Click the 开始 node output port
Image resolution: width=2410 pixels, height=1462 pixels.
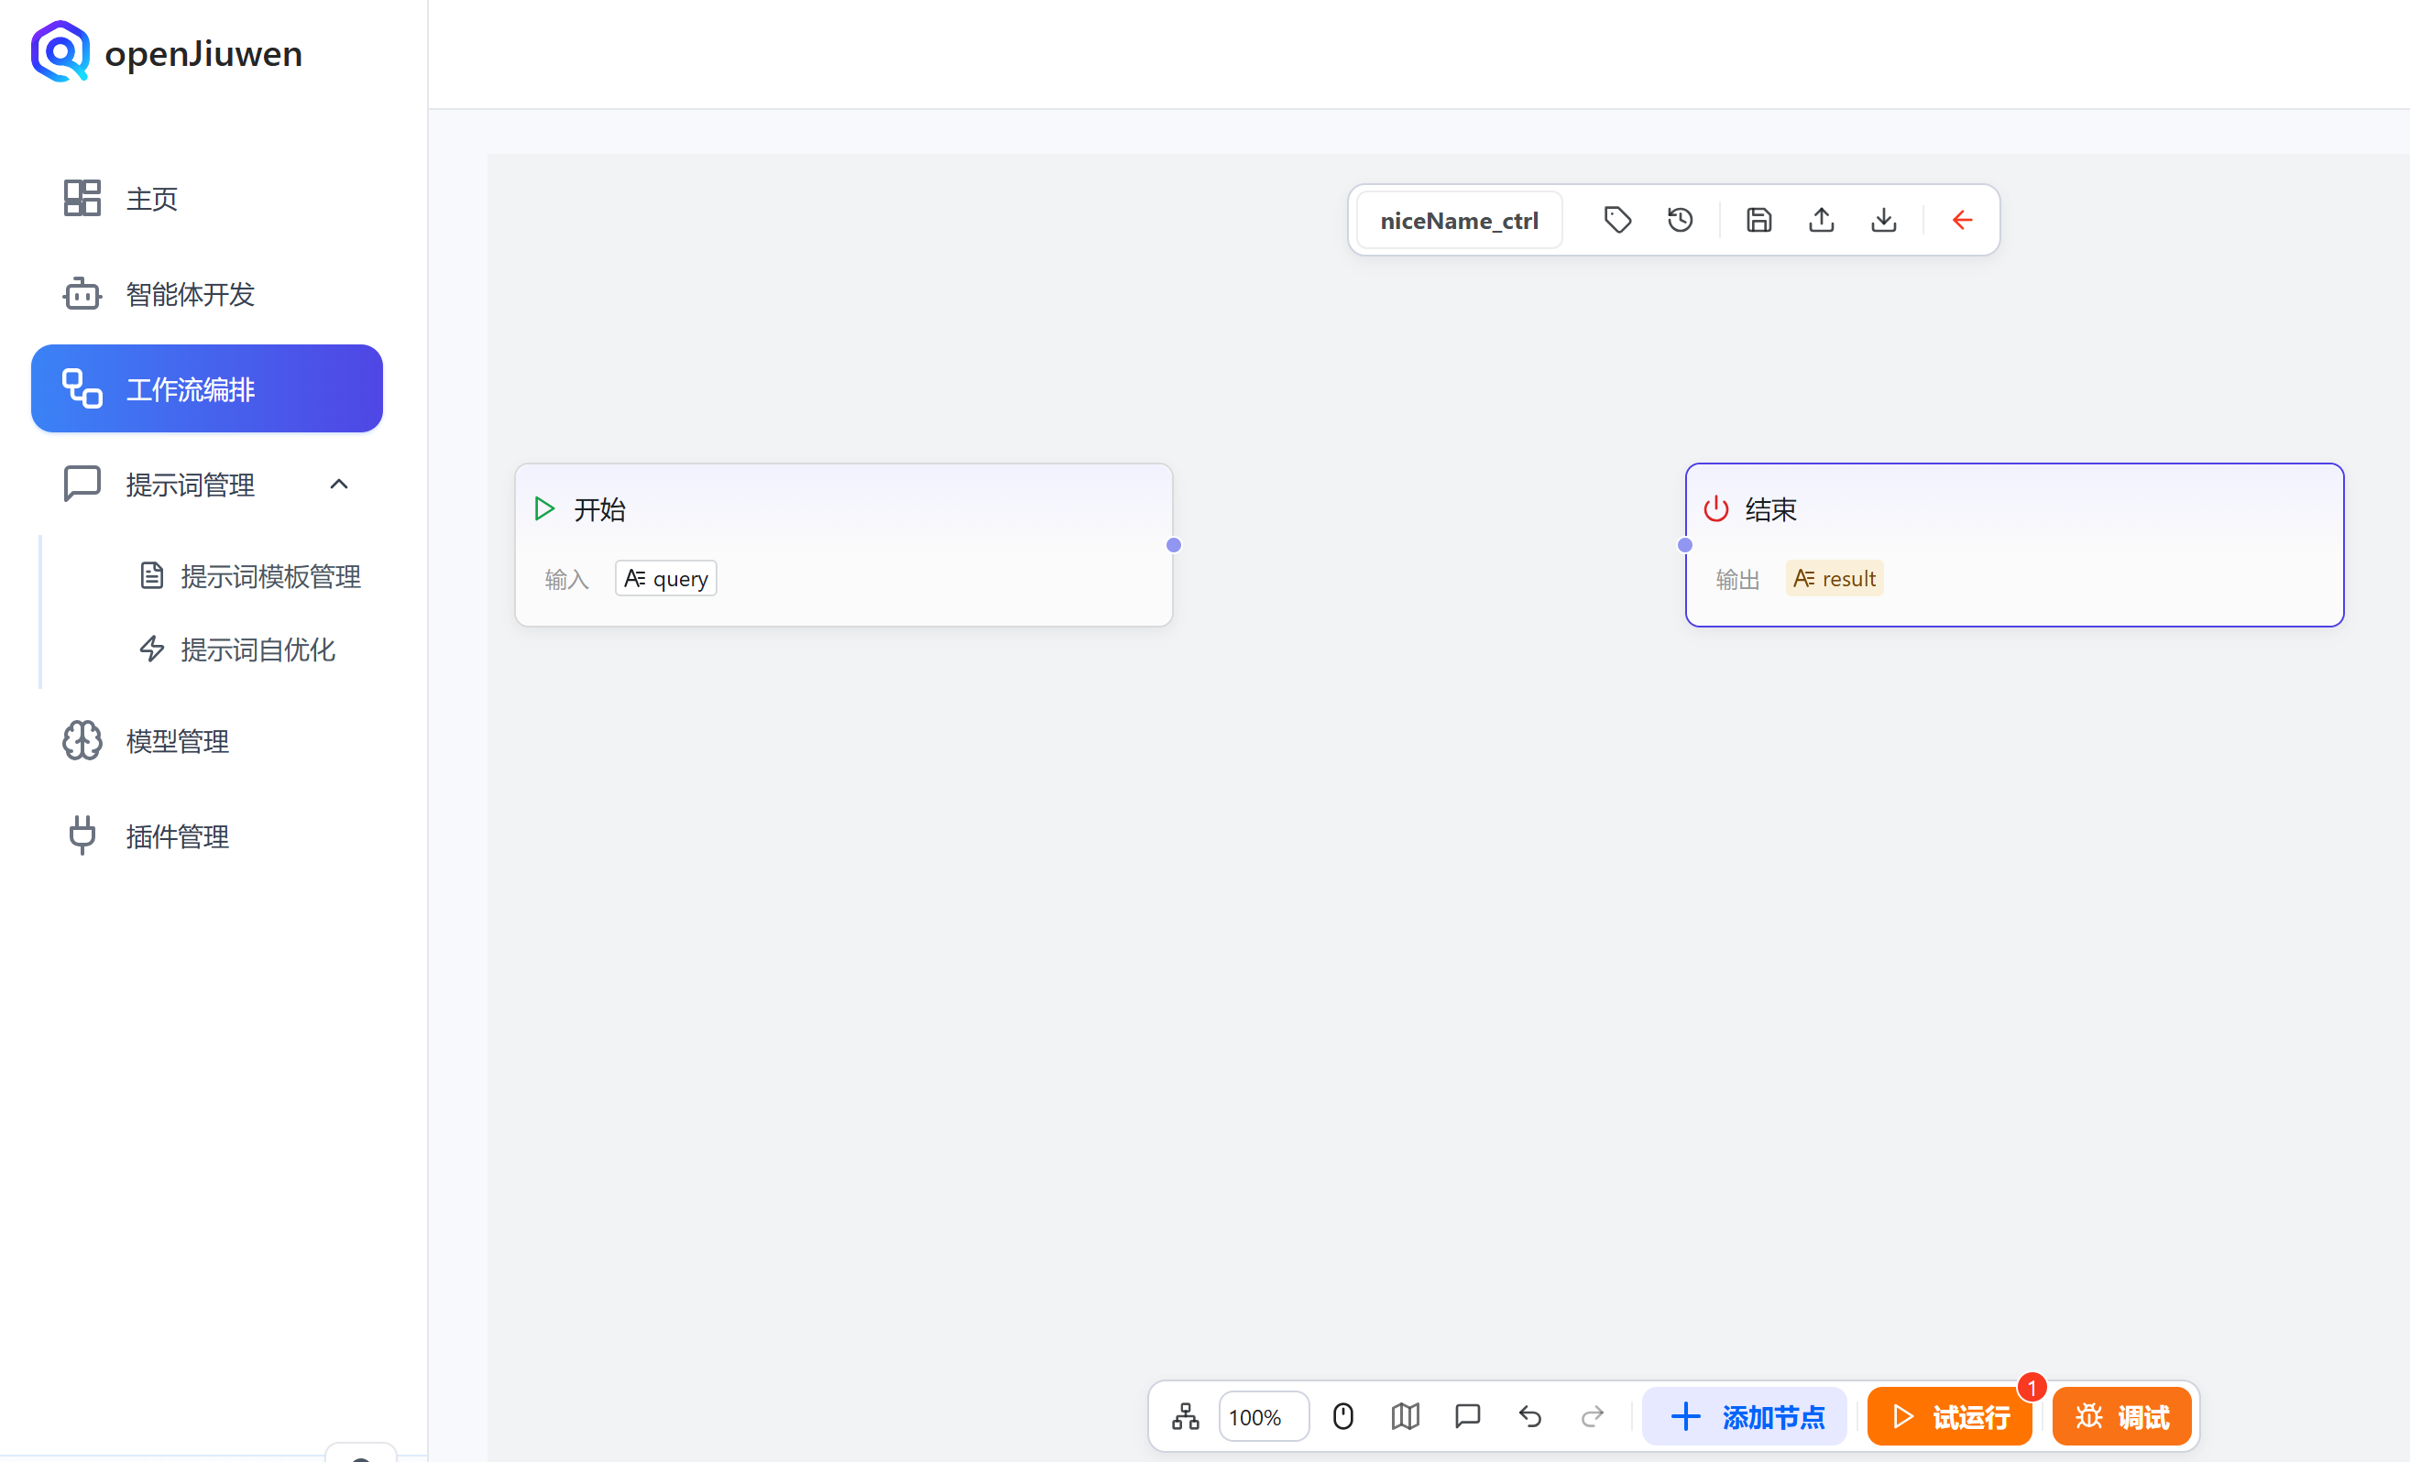click(1173, 545)
